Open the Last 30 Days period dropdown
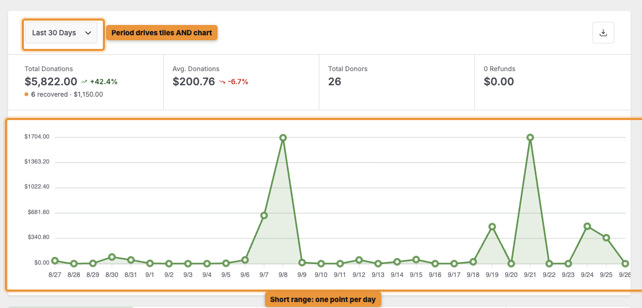642x308 pixels. click(x=61, y=33)
